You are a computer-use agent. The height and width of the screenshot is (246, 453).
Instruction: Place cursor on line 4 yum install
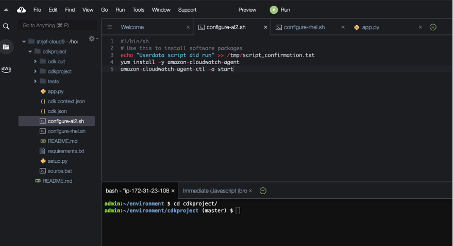click(180, 62)
